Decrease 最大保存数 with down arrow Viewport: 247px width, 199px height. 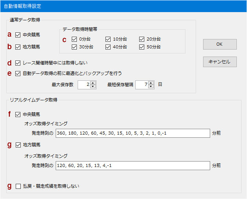[x=93, y=86]
